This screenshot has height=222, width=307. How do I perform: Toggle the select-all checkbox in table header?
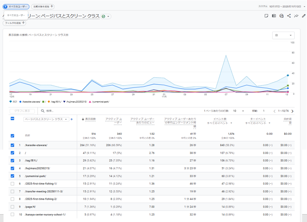click(12, 119)
